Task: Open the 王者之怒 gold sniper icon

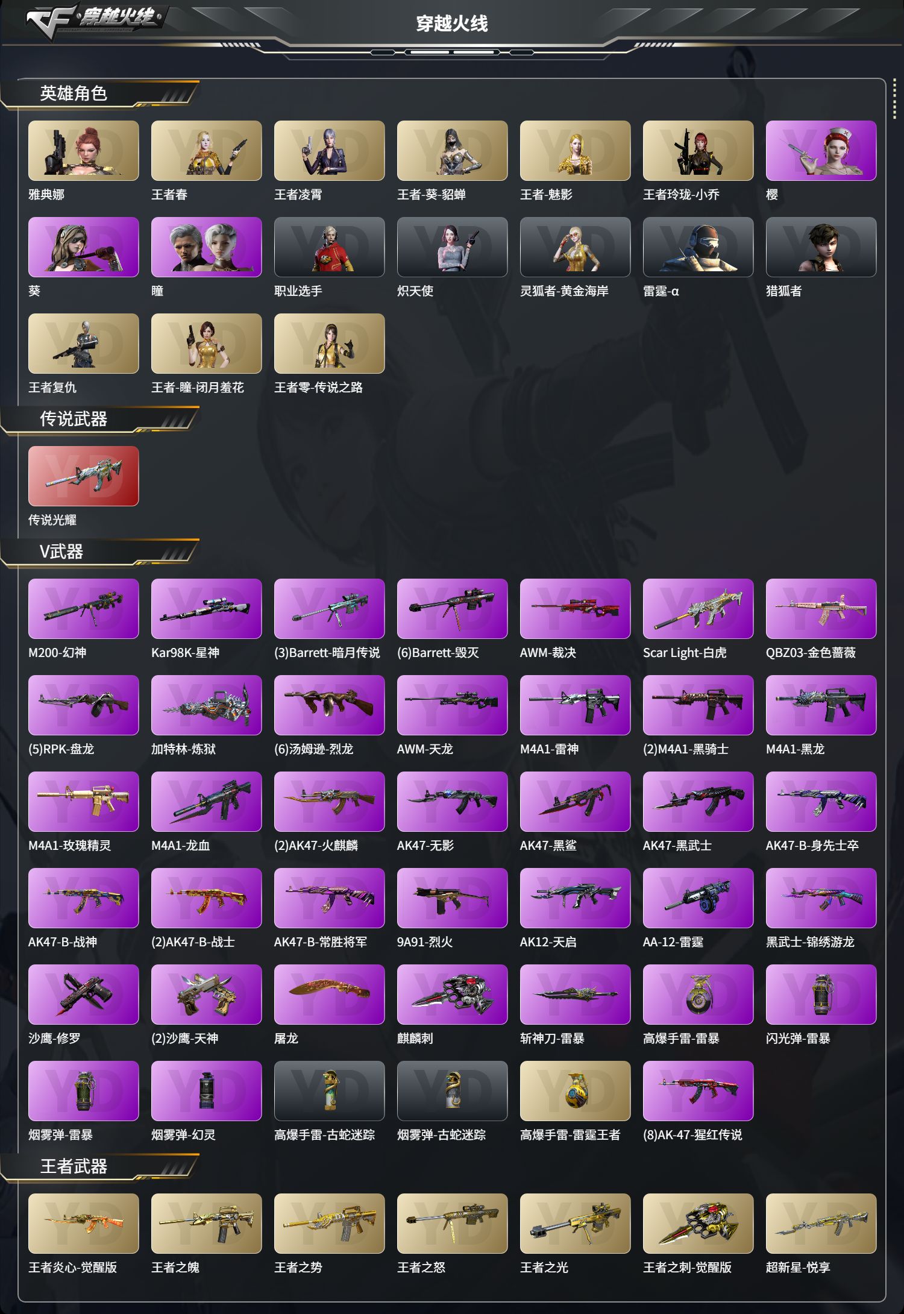Action: pos(452,1224)
